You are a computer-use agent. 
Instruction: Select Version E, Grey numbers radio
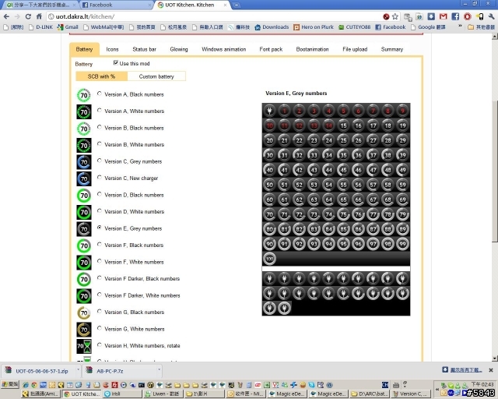coord(100,228)
